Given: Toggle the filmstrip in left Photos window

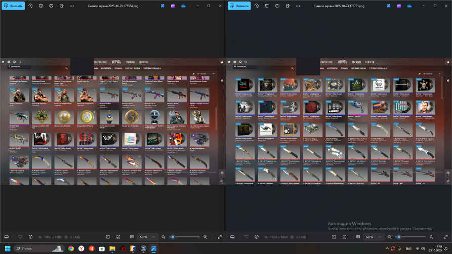Looking at the screenshot, I should (7, 237).
